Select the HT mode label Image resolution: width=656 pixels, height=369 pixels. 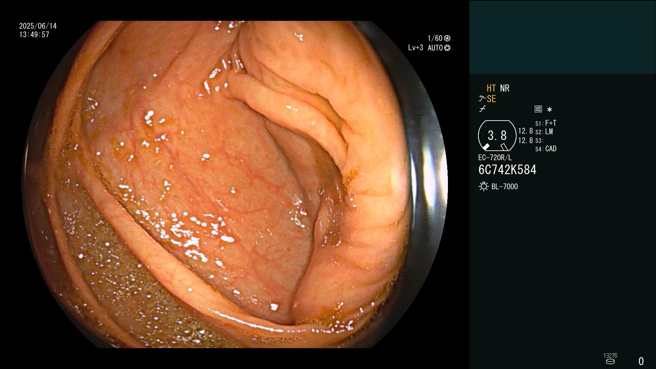click(x=491, y=88)
